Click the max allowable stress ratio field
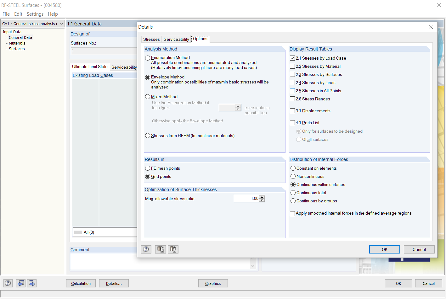Viewport: 446px width, 299px height. click(246, 199)
